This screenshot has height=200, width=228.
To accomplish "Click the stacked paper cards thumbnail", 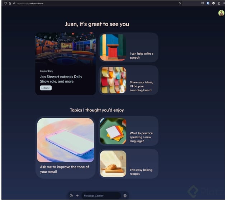I will tap(113, 131).
